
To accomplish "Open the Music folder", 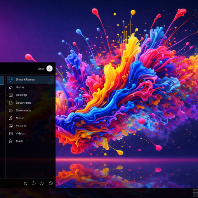I will 31,118.
